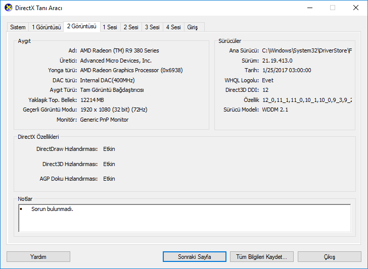This screenshot has height=269, width=368.
Task: Click the 1920 x 1080 display mode value
Action: pyautogui.click(x=114, y=110)
